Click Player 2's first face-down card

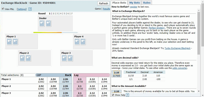pos(22,58)
